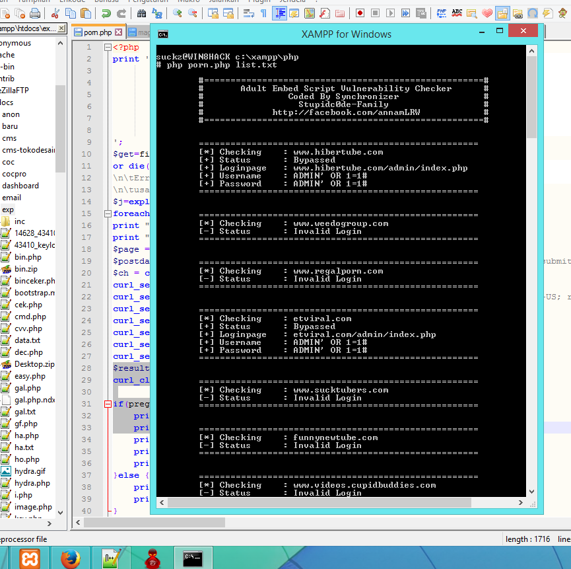Select data.txt in the file list
This screenshot has width=571, height=569.
pos(27,340)
